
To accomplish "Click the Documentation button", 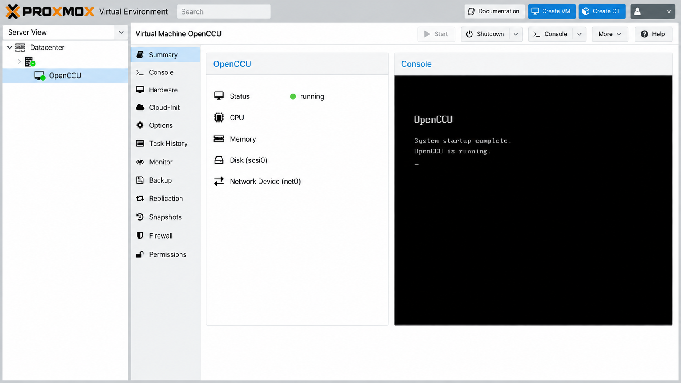I will pyautogui.click(x=494, y=11).
